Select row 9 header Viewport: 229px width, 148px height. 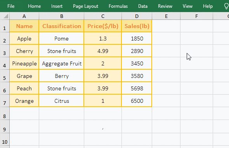(x=5, y=127)
